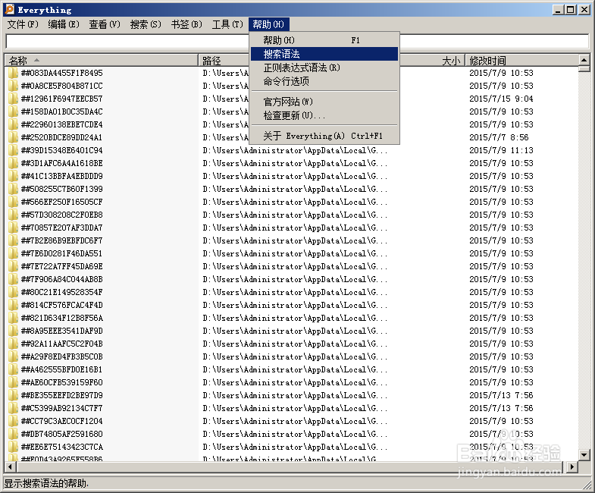
Task: Click vertical scrollbar up arrow
Action: tap(584, 60)
